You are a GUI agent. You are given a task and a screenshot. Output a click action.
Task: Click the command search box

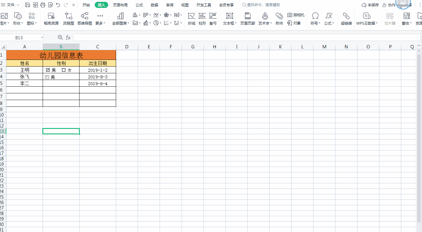pos(261,5)
